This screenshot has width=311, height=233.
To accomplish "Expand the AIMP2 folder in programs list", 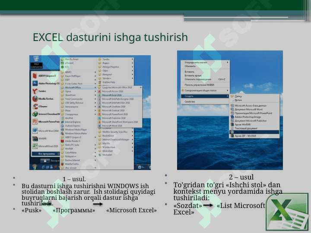I will (x=79, y=72).
